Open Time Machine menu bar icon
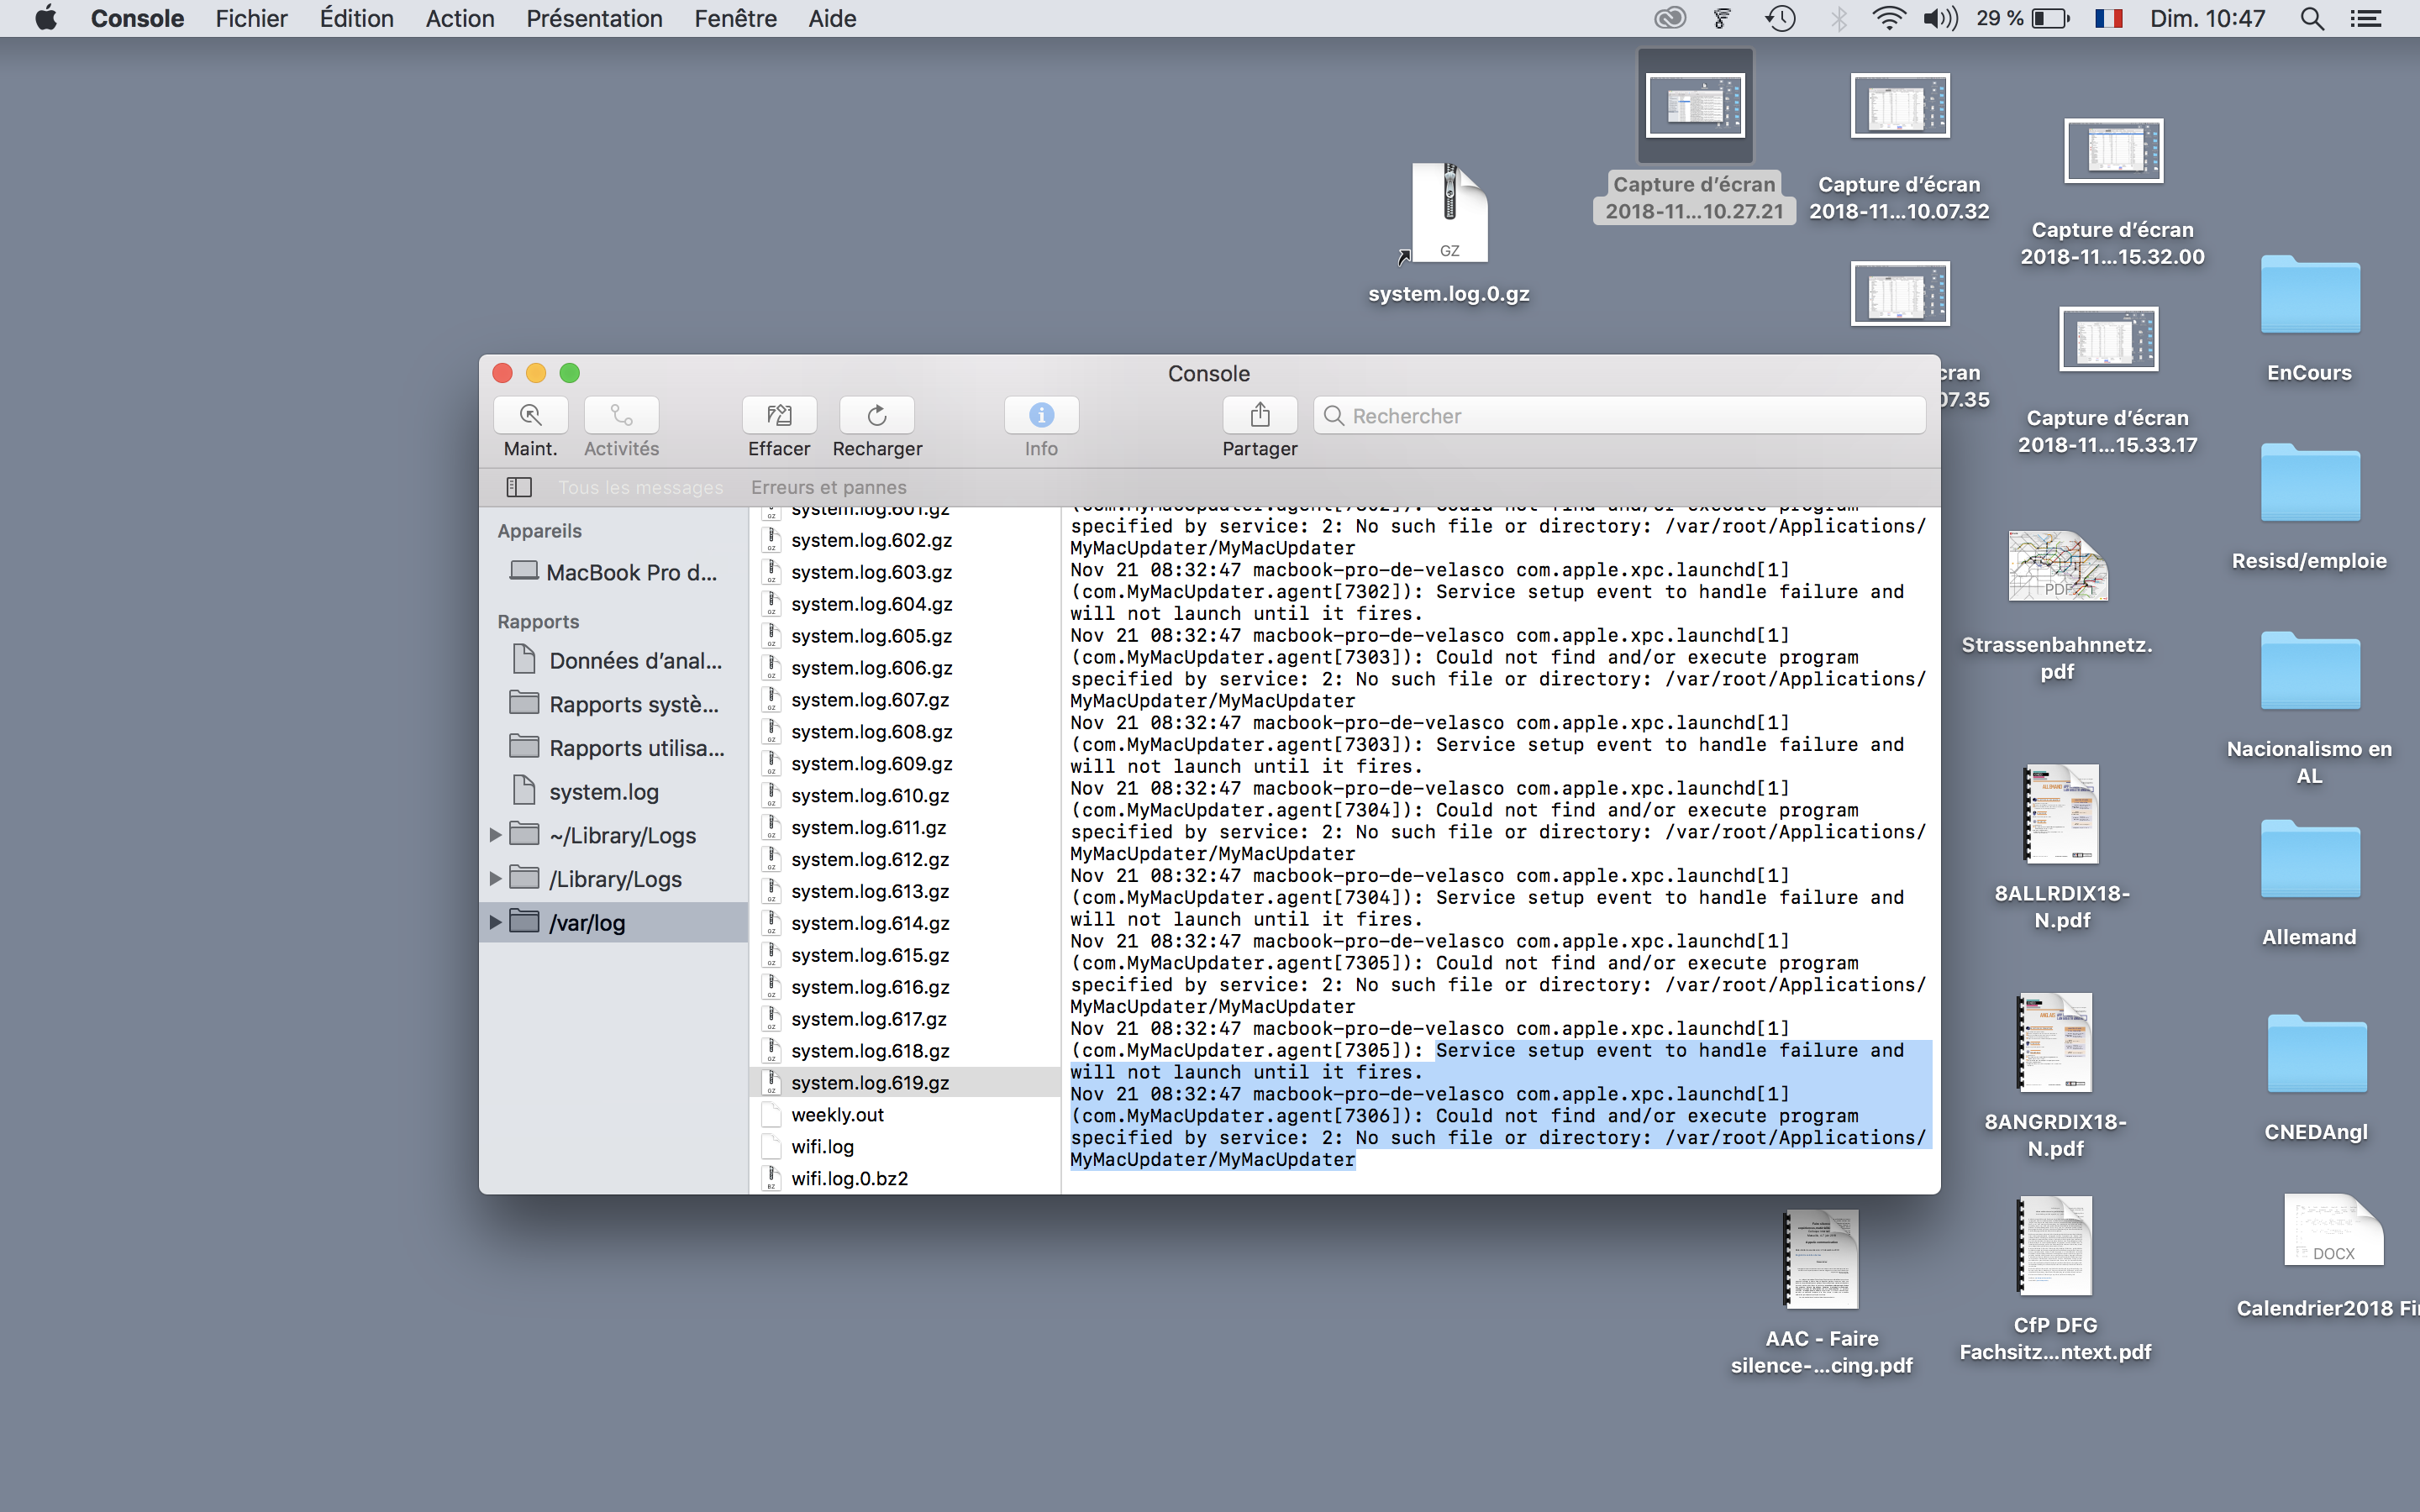2420x1512 pixels. point(1780,19)
